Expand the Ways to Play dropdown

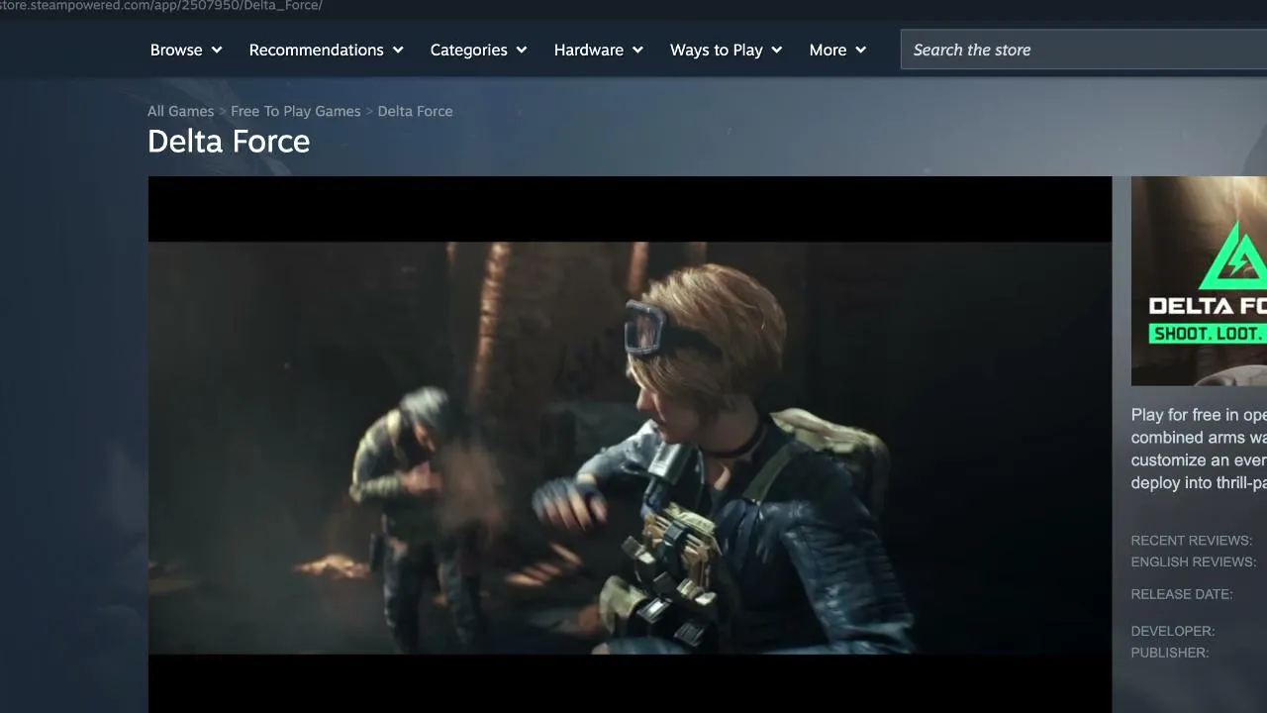[727, 50]
